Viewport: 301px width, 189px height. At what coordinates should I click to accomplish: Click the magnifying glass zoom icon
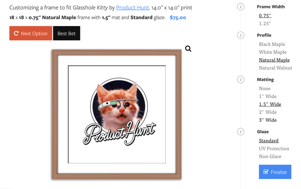pos(188,49)
